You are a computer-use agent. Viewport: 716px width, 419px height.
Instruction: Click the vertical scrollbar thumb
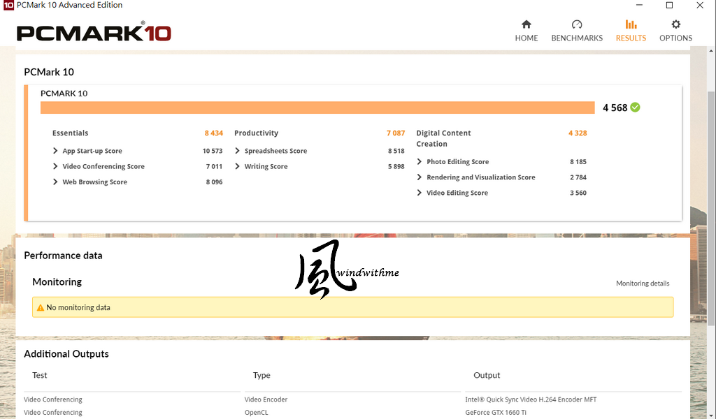coord(711,207)
